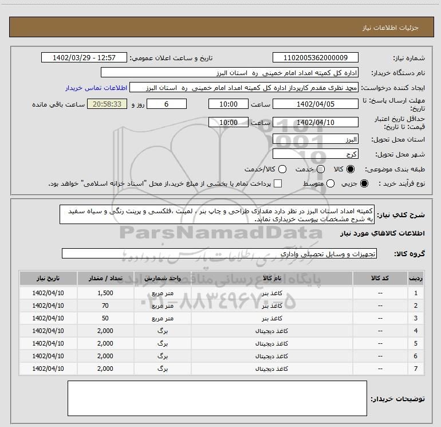The width and height of the screenshot is (441, 427).
Task: Click the response deadline time 10:00 field
Action: (x=229, y=104)
